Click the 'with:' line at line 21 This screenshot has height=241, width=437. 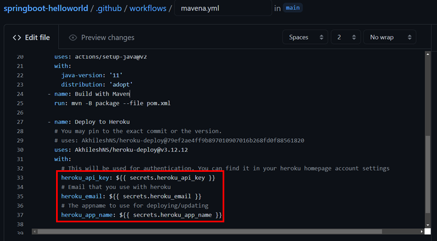click(x=63, y=66)
